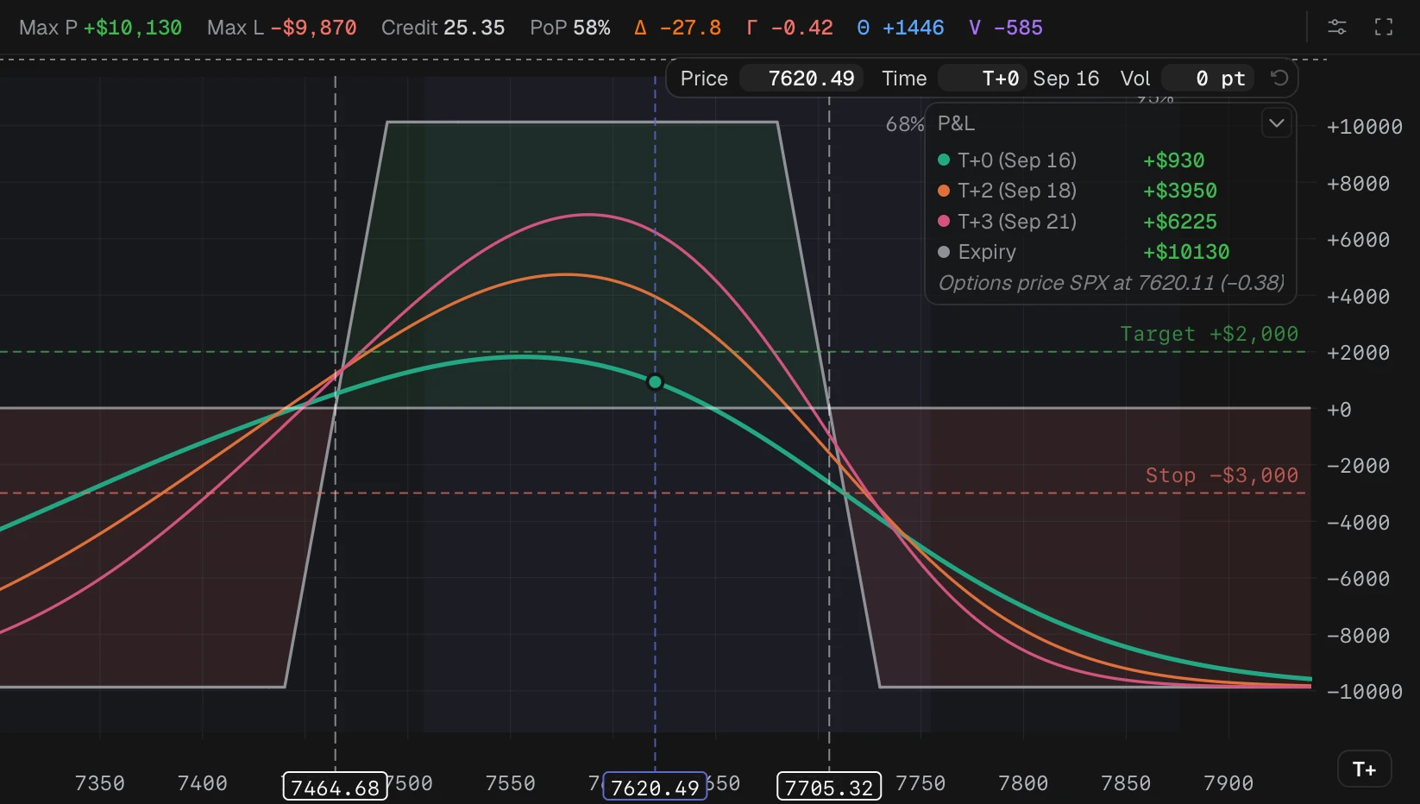Select the Stop -$3,000 line label
This screenshot has height=804, width=1420.
(1222, 475)
